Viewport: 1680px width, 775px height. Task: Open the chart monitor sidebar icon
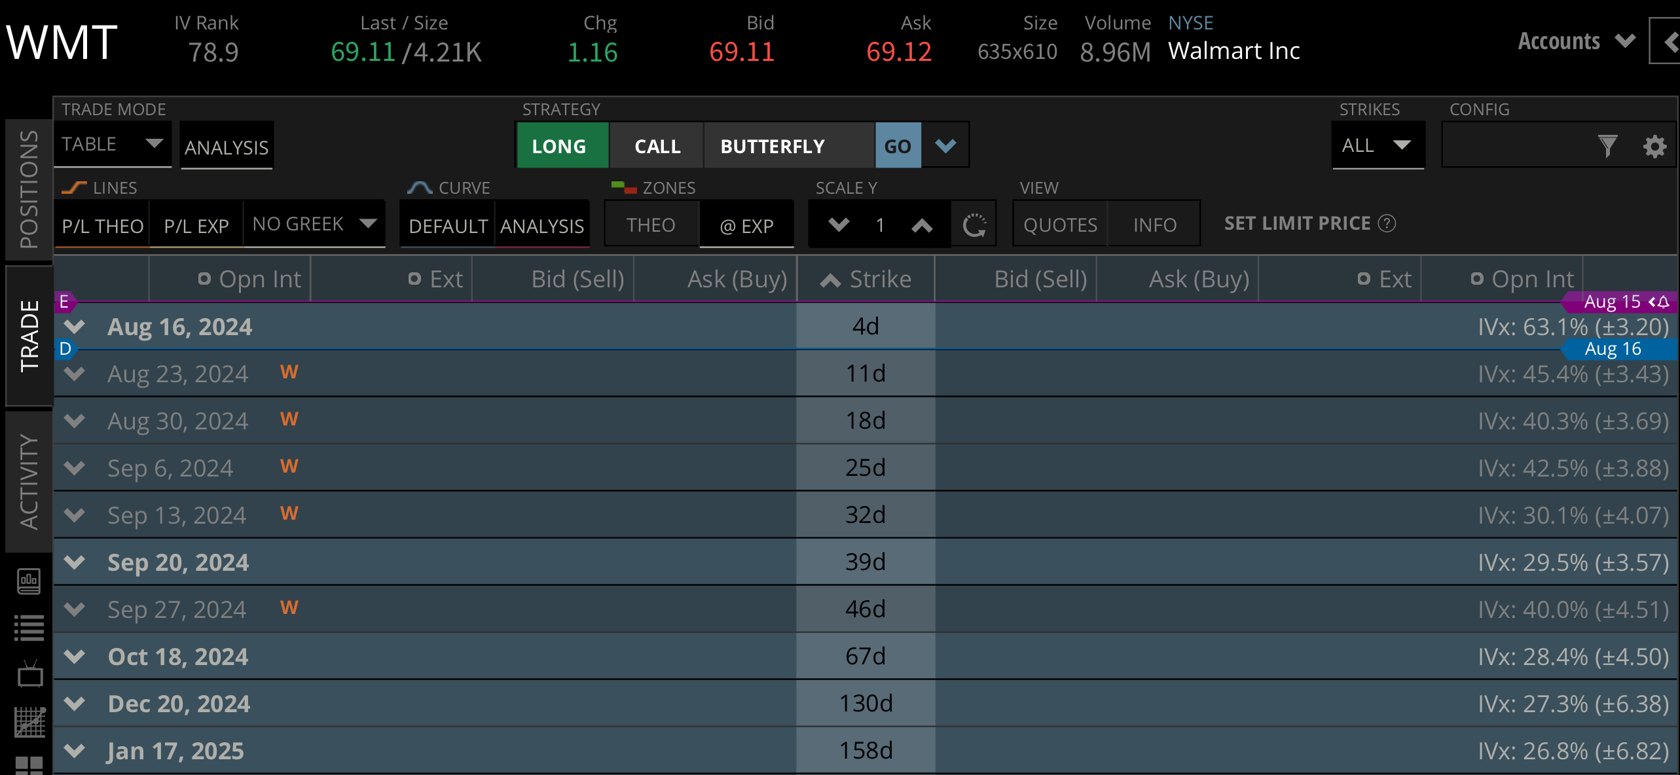point(29,580)
